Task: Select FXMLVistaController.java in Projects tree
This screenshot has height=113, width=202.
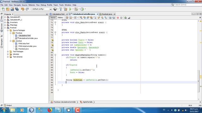Action: point(27,46)
